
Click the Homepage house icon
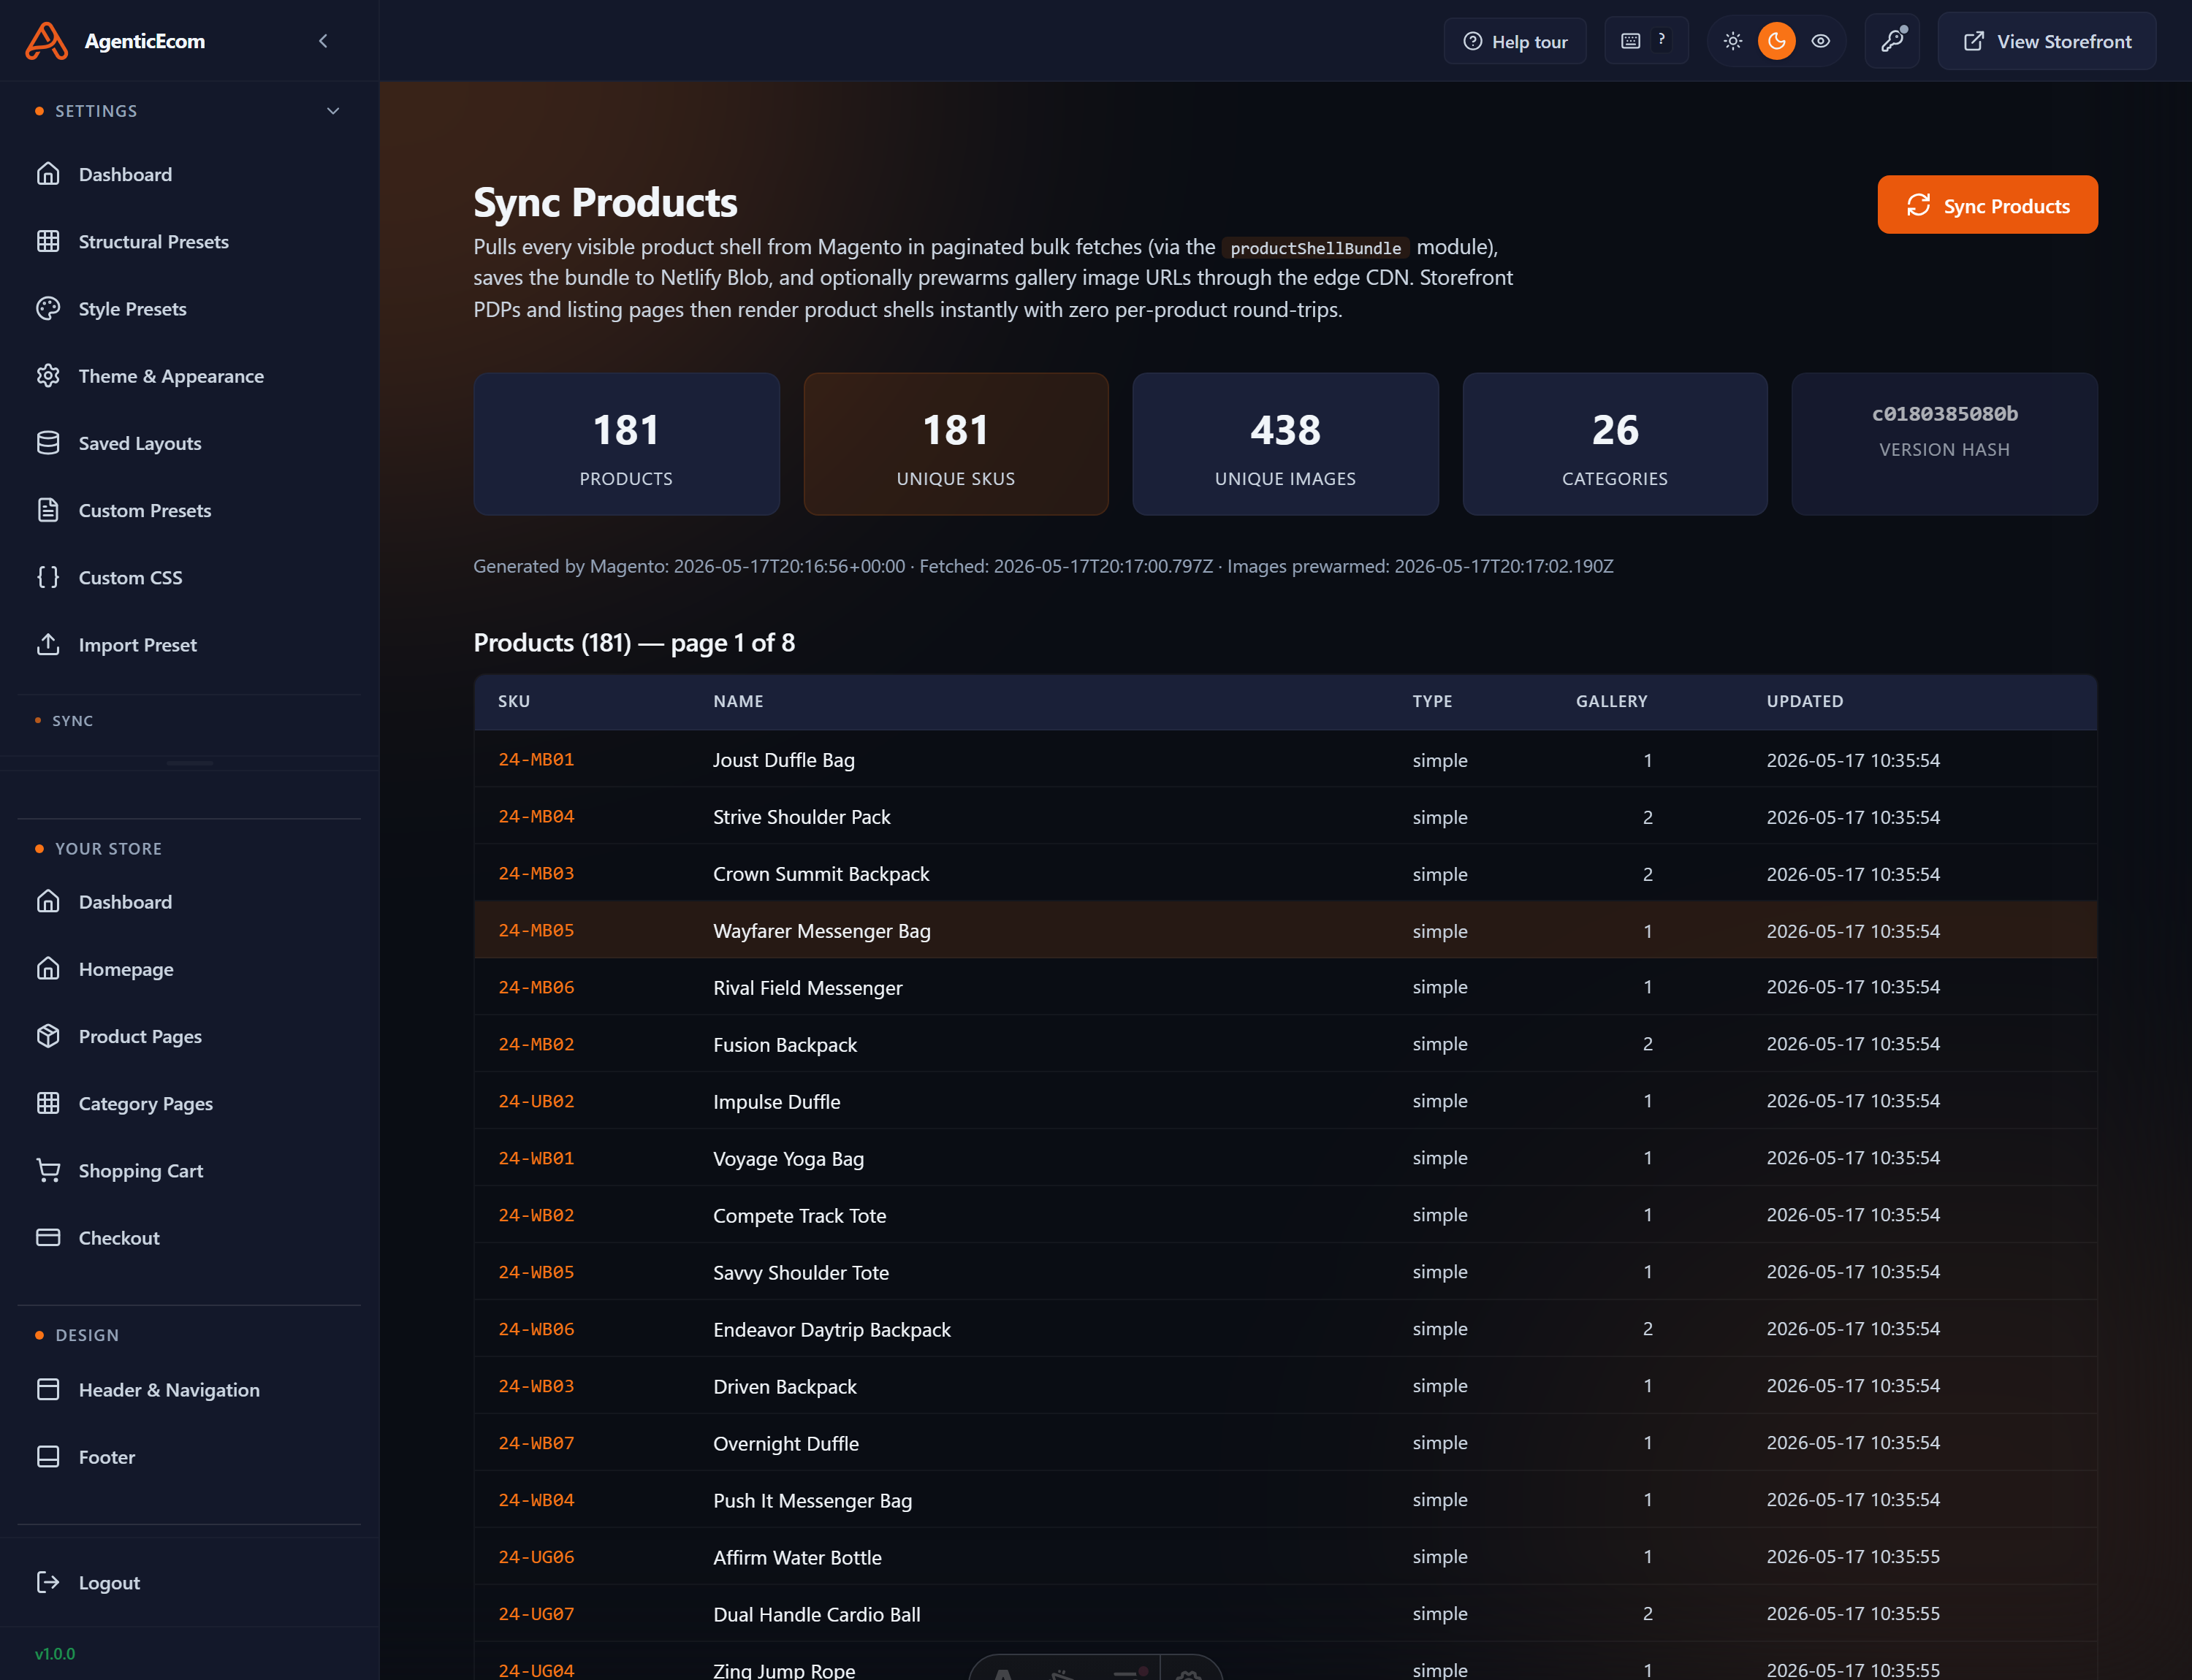point(48,968)
